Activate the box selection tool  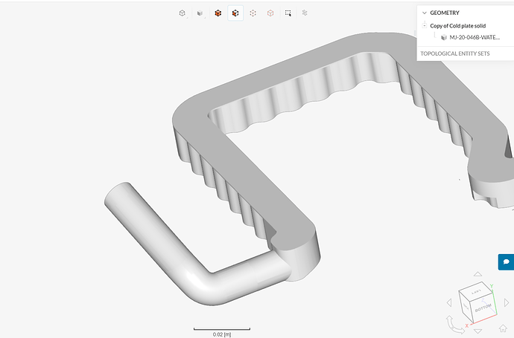288,13
